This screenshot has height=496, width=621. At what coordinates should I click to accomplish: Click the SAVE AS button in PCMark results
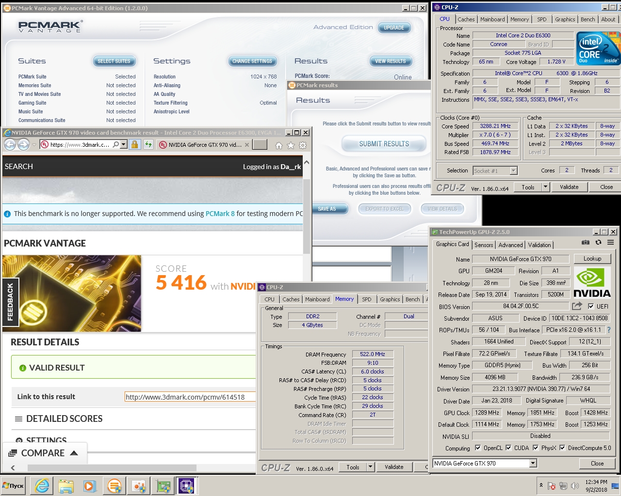329,209
